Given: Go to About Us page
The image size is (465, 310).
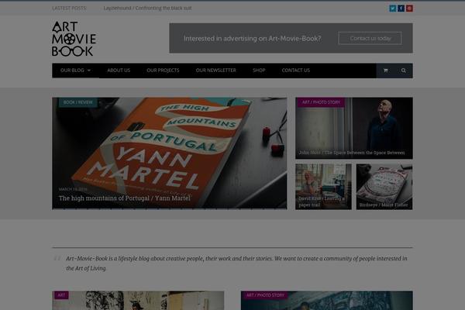Looking at the screenshot, I should tap(119, 71).
